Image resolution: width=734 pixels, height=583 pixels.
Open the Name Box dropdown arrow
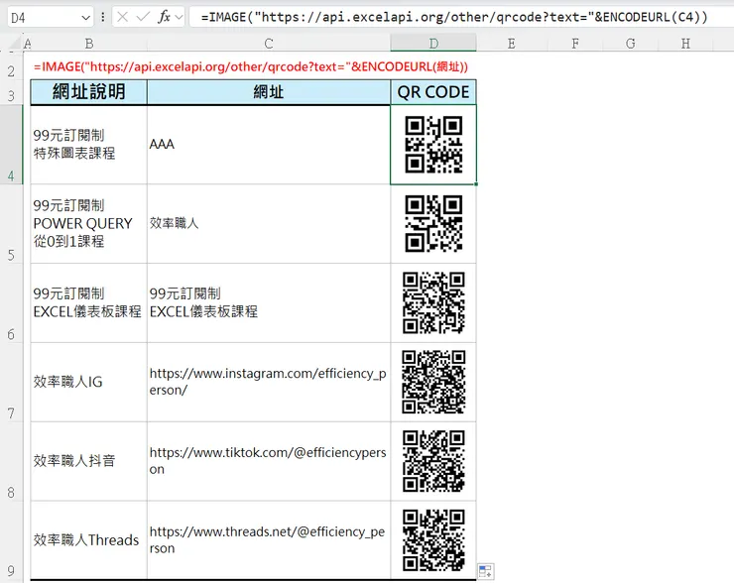pos(85,18)
